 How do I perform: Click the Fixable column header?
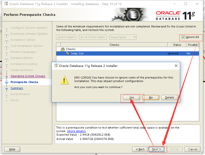tap(193, 45)
